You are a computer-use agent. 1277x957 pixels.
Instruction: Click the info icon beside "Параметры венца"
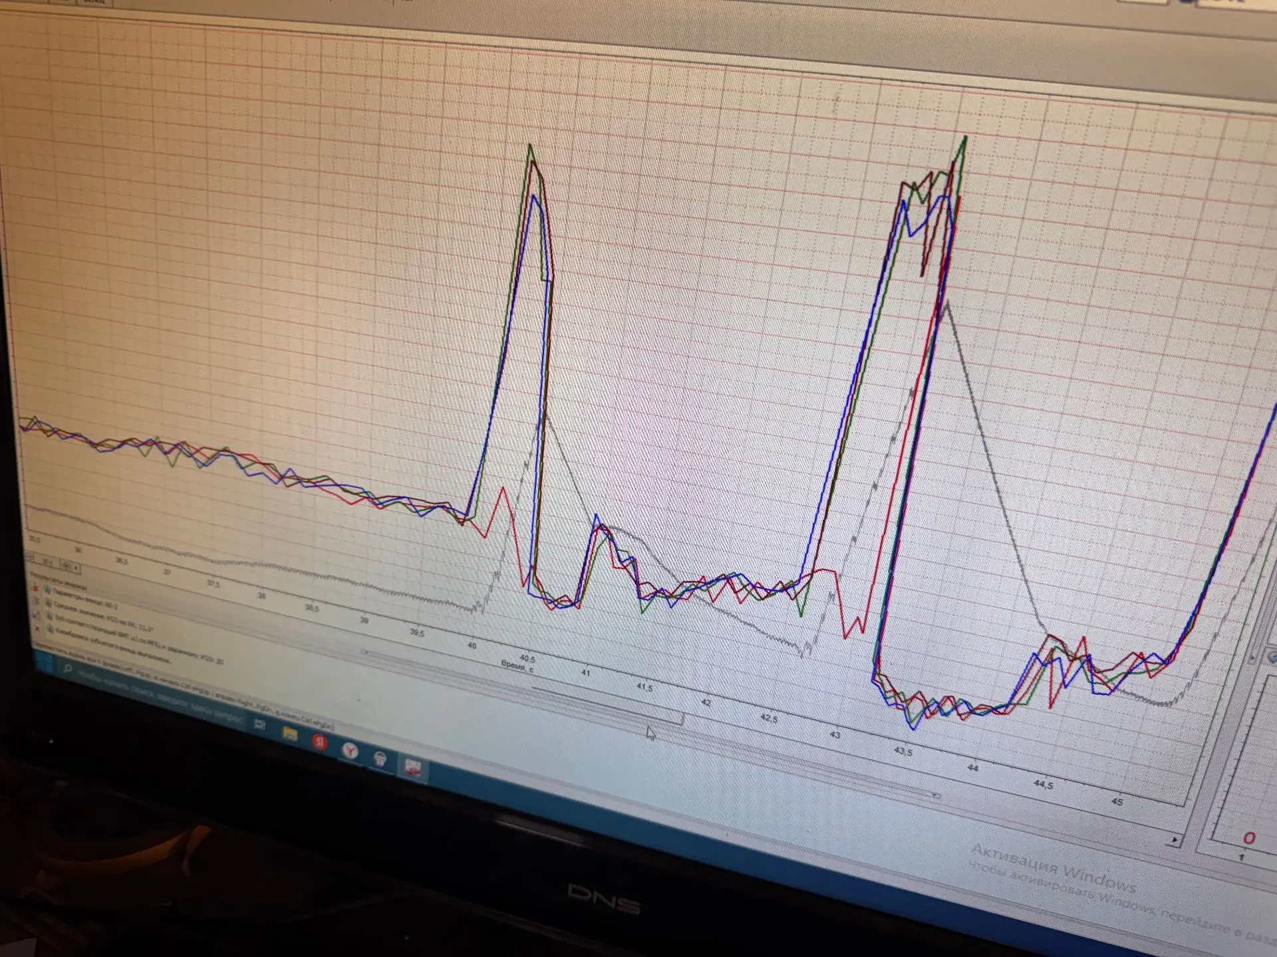tap(47, 589)
